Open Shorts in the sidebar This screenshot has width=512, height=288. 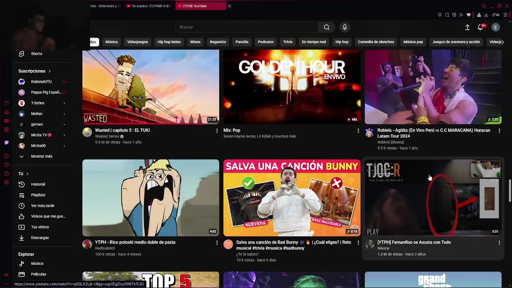point(43,54)
